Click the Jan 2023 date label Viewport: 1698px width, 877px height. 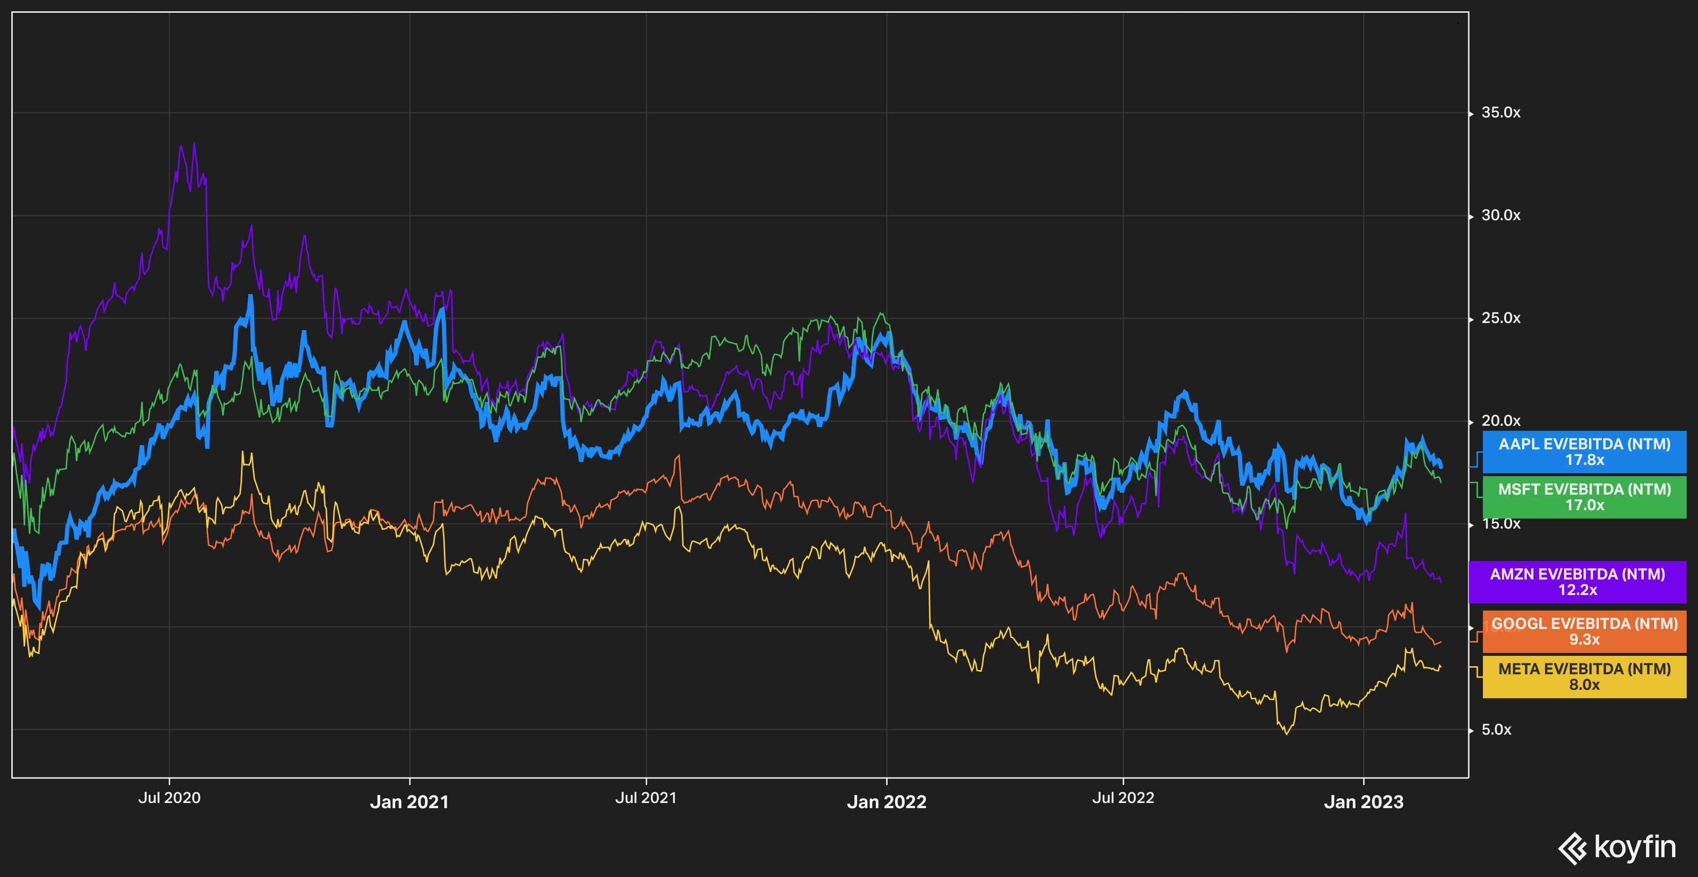(1364, 802)
